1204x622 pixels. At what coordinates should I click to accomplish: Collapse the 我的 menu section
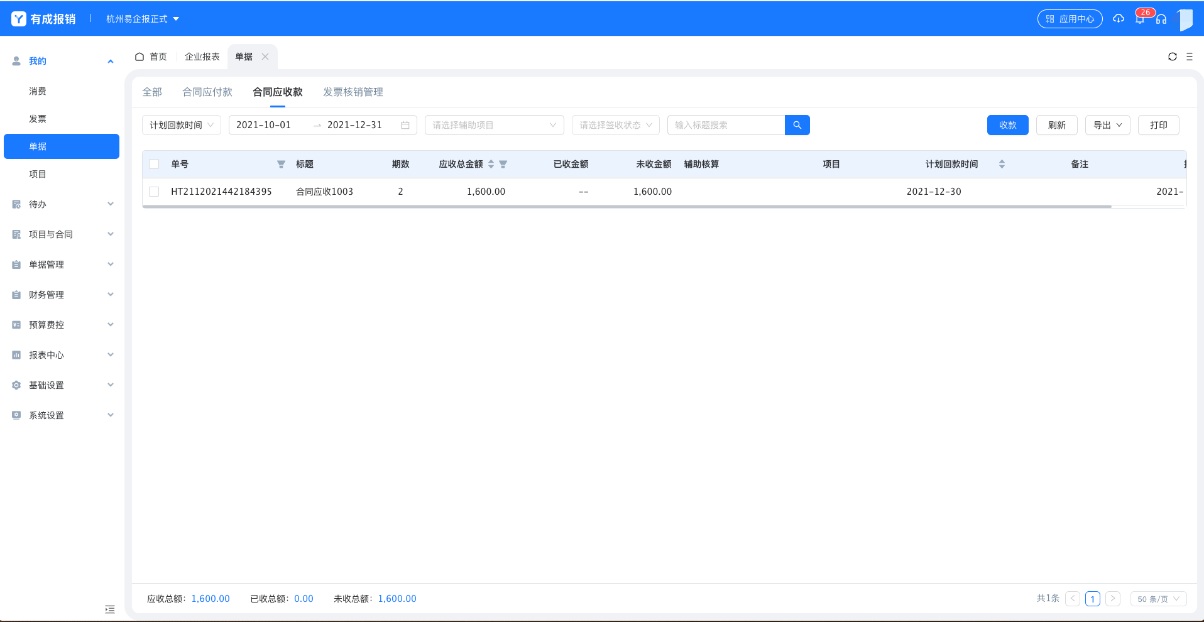111,61
